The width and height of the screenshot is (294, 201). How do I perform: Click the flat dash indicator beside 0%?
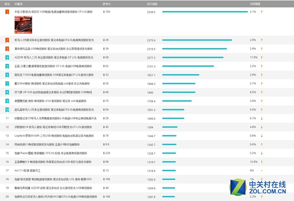tap(261, 170)
